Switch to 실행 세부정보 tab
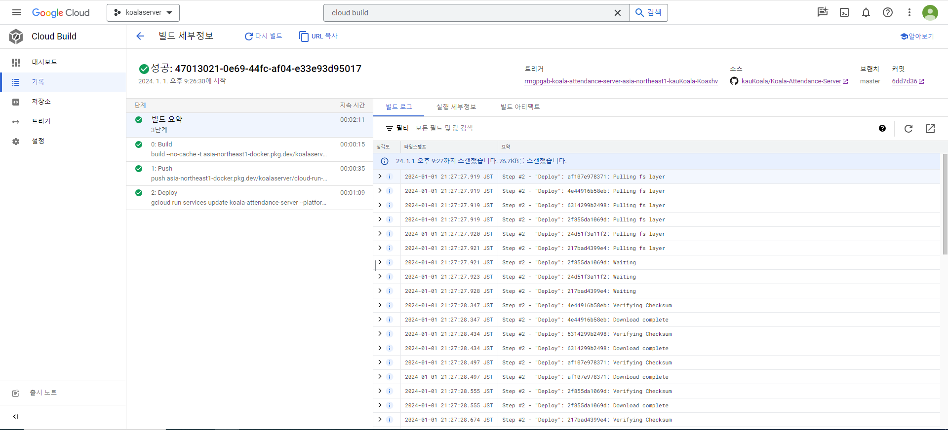948x430 pixels. coord(456,107)
